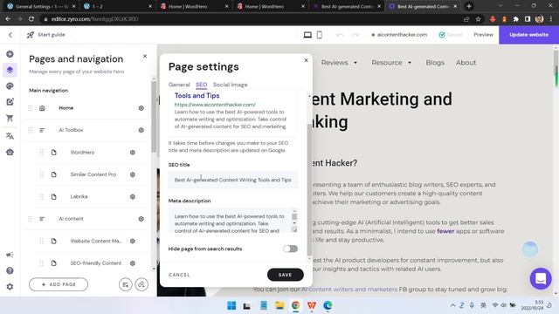Click into the SEO title field

click(x=233, y=180)
